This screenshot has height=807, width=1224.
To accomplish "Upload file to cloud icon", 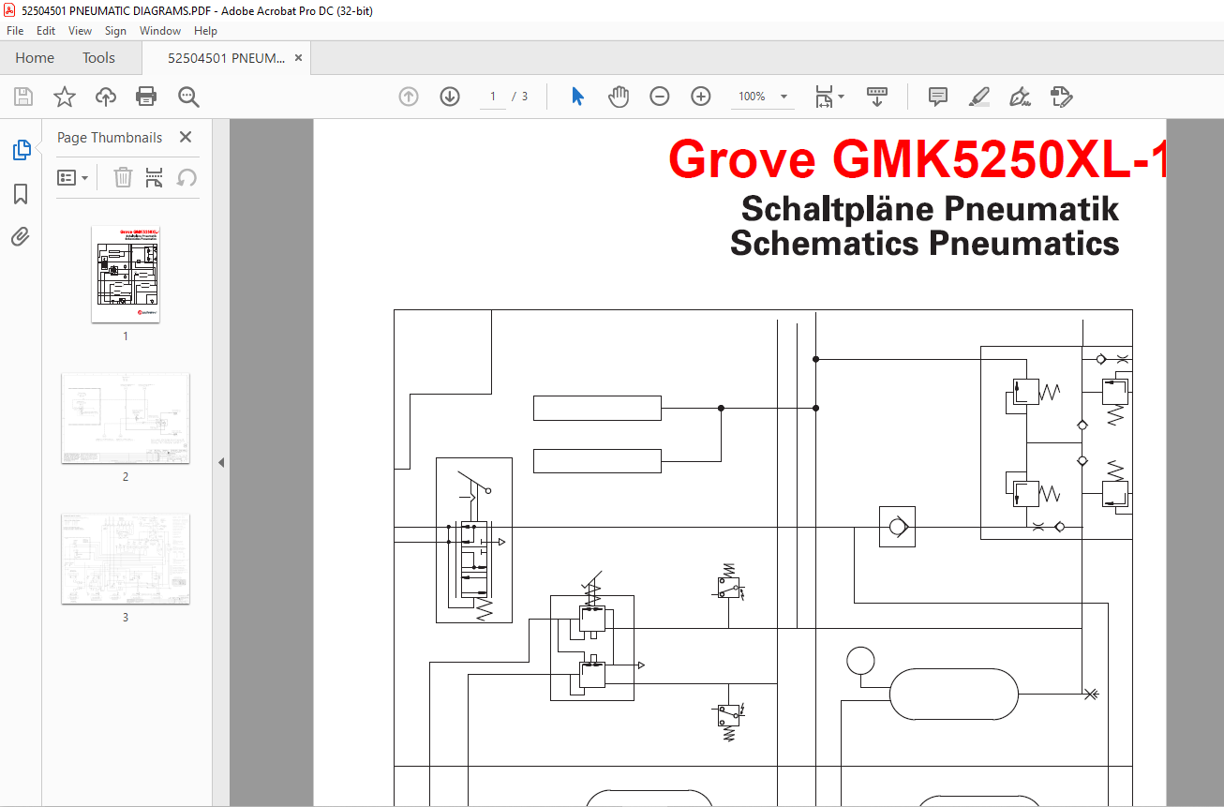I will click(x=106, y=97).
